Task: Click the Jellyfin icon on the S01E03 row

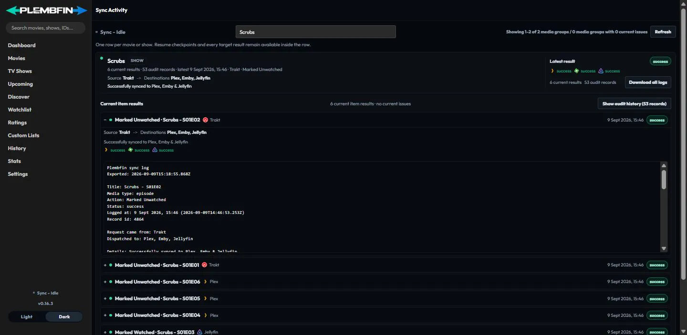Action: (x=199, y=332)
